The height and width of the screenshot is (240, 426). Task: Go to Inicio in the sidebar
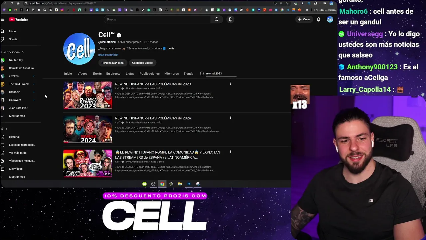pos(12,31)
